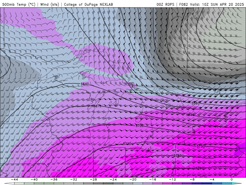Click the -28 colorbar tick label
The width and height of the screenshot is (246, 185).
(93, 179)
